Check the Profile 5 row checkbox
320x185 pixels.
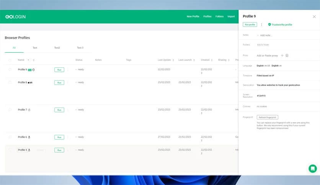coord(10,150)
